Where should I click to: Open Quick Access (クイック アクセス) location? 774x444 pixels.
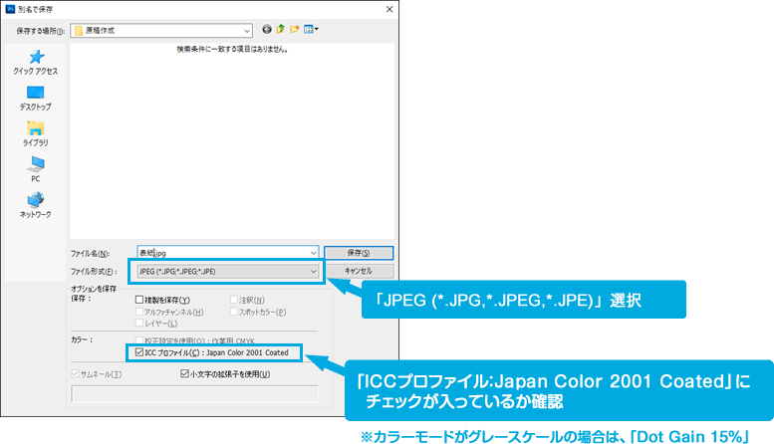click(x=36, y=63)
